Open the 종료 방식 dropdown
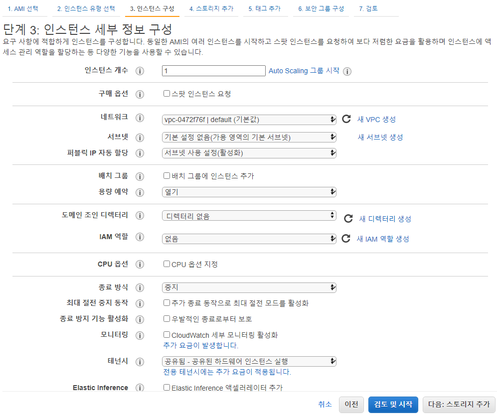The height and width of the screenshot is (418, 497). click(x=249, y=287)
